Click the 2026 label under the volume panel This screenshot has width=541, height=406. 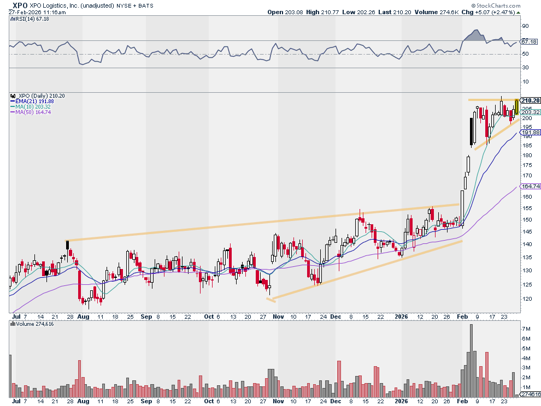click(x=401, y=401)
